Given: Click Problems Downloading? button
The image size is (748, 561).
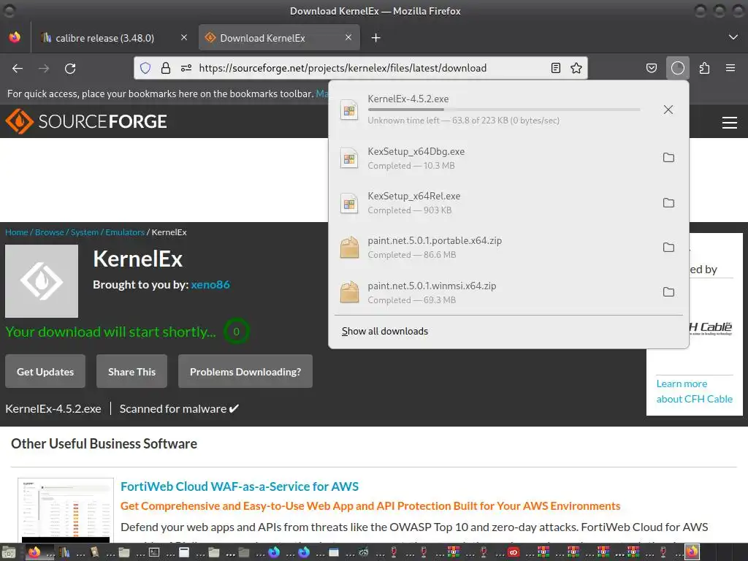Looking at the screenshot, I should click(245, 372).
